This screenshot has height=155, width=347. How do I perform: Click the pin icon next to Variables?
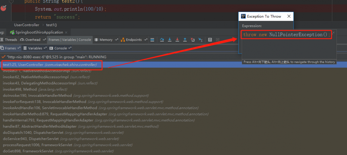click(45, 48)
